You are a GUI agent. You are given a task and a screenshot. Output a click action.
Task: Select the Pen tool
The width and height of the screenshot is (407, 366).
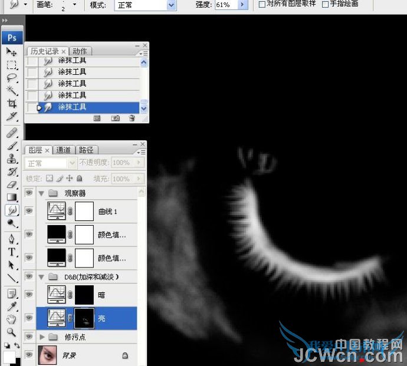tap(11, 239)
